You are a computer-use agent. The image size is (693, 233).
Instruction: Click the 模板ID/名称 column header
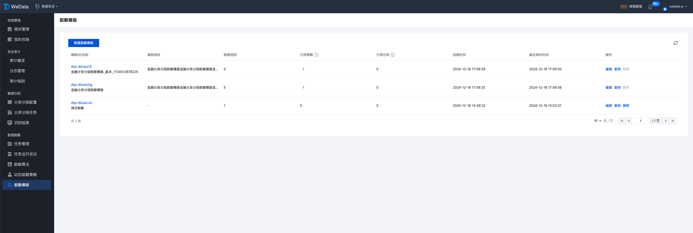click(x=80, y=55)
